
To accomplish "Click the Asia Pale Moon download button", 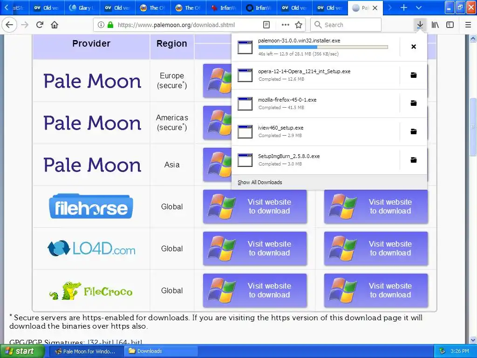I will pyautogui.click(x=217, y=165).
